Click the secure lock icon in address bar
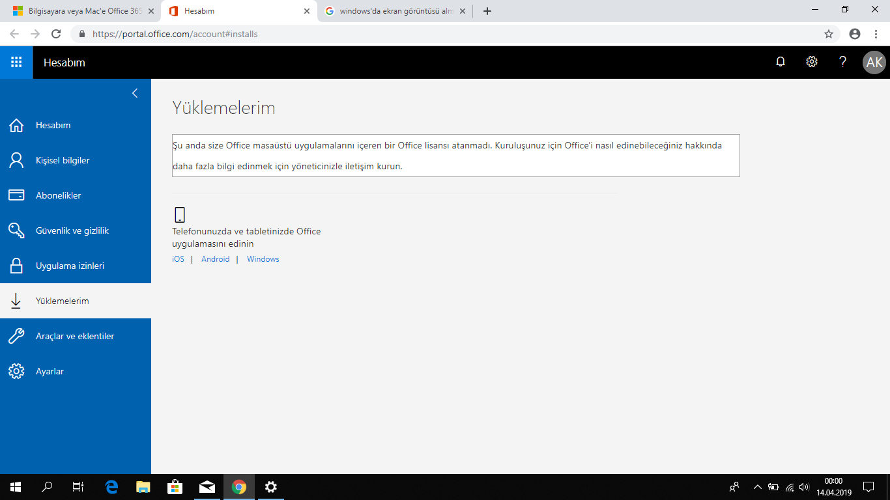Viewport: 890px width, 500px height. point(82,34)
